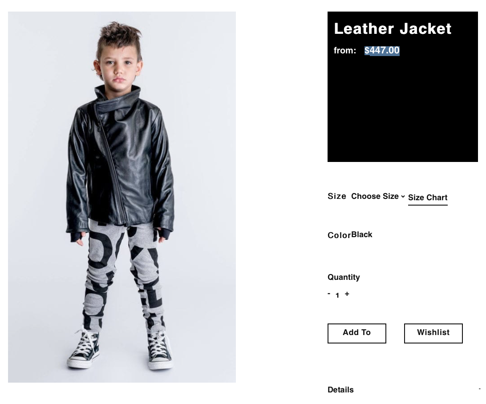Click the Leather Jacket product title
486x404 pixels.
click(393, 29)
